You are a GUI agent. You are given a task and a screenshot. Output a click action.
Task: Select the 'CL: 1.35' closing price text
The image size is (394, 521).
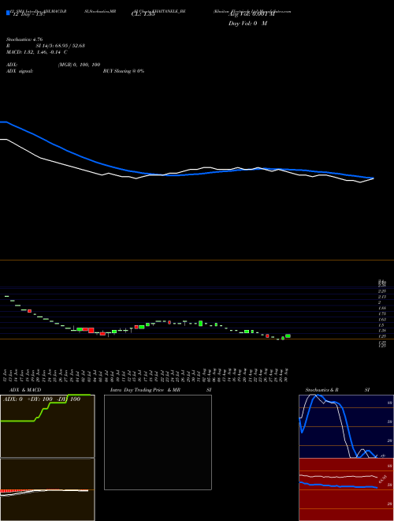coord(143,14)
